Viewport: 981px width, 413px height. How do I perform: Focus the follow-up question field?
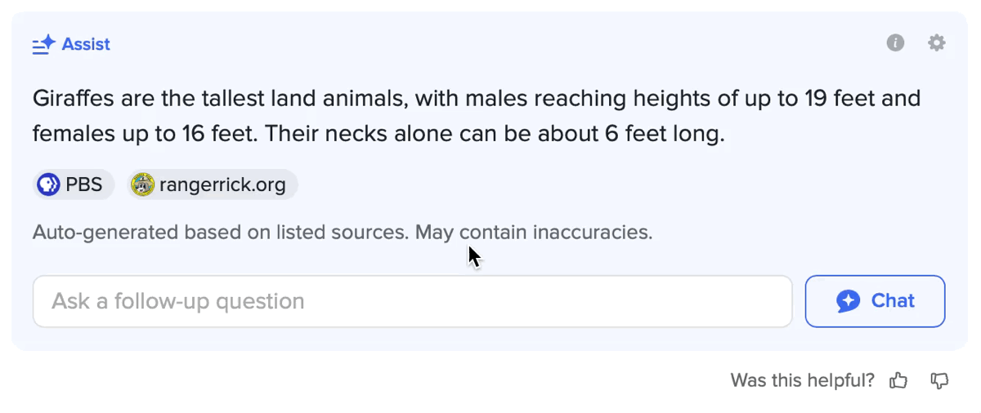[x=413, y=301]
